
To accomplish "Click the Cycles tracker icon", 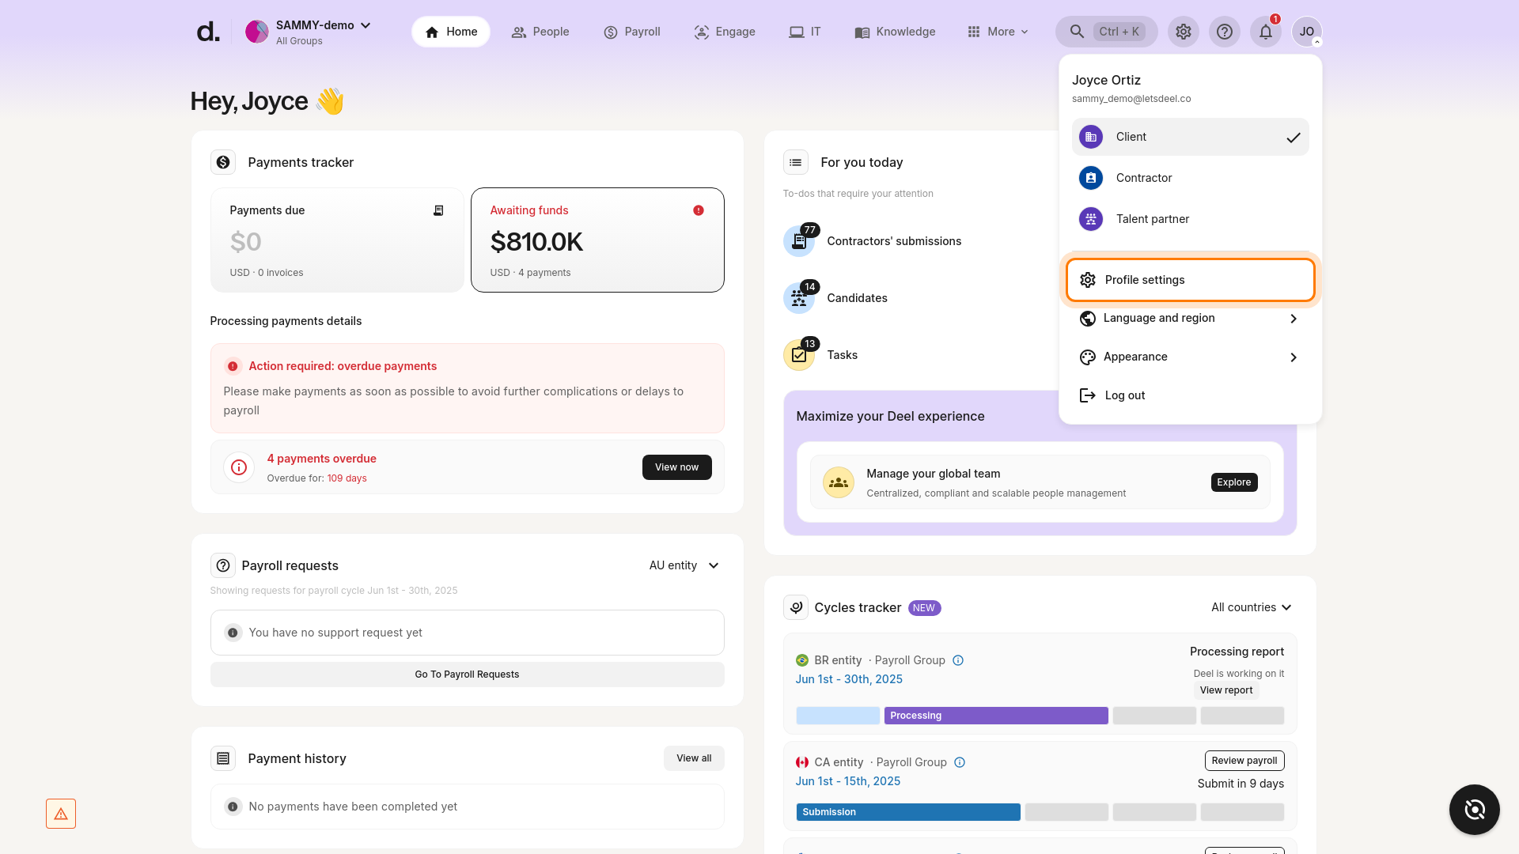I will tap(796, 607).
